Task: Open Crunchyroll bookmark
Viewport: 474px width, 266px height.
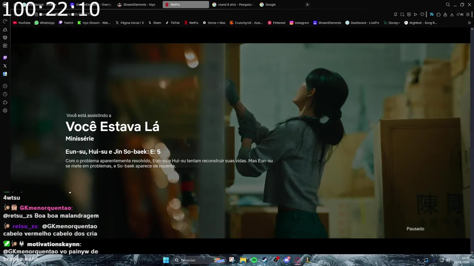Action: point(246,23)
